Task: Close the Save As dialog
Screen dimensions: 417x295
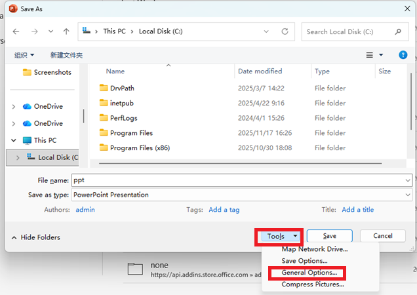Action: click(x=407, y=9)
